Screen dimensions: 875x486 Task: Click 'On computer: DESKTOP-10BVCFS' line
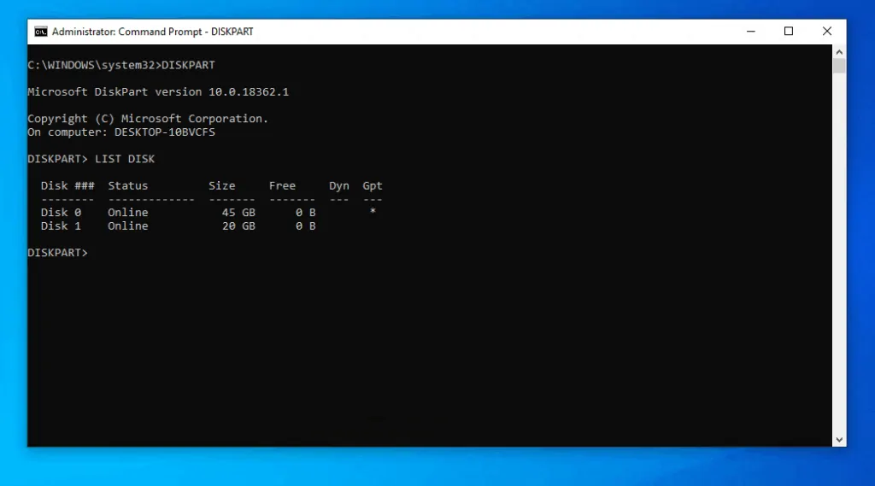click(x=121, y=132)
